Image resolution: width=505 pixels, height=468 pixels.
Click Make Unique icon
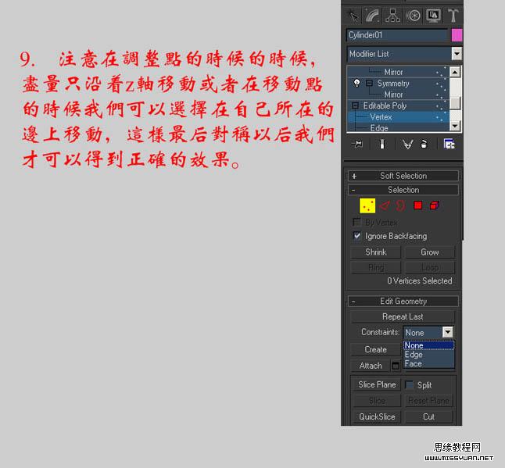point(407,144)
